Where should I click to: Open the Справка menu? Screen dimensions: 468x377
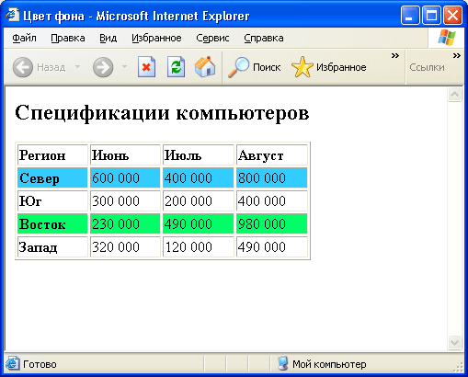(x=264, y=38)
